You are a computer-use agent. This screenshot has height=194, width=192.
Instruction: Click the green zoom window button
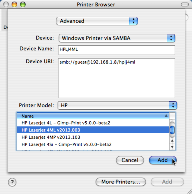pyautogui.click(x=23, y=4)
